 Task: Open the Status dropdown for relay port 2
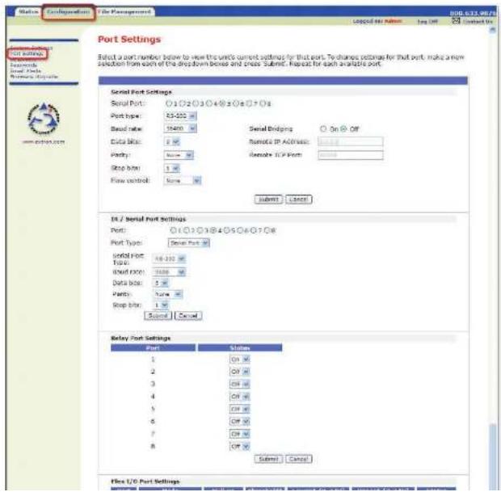coord(240,372)
